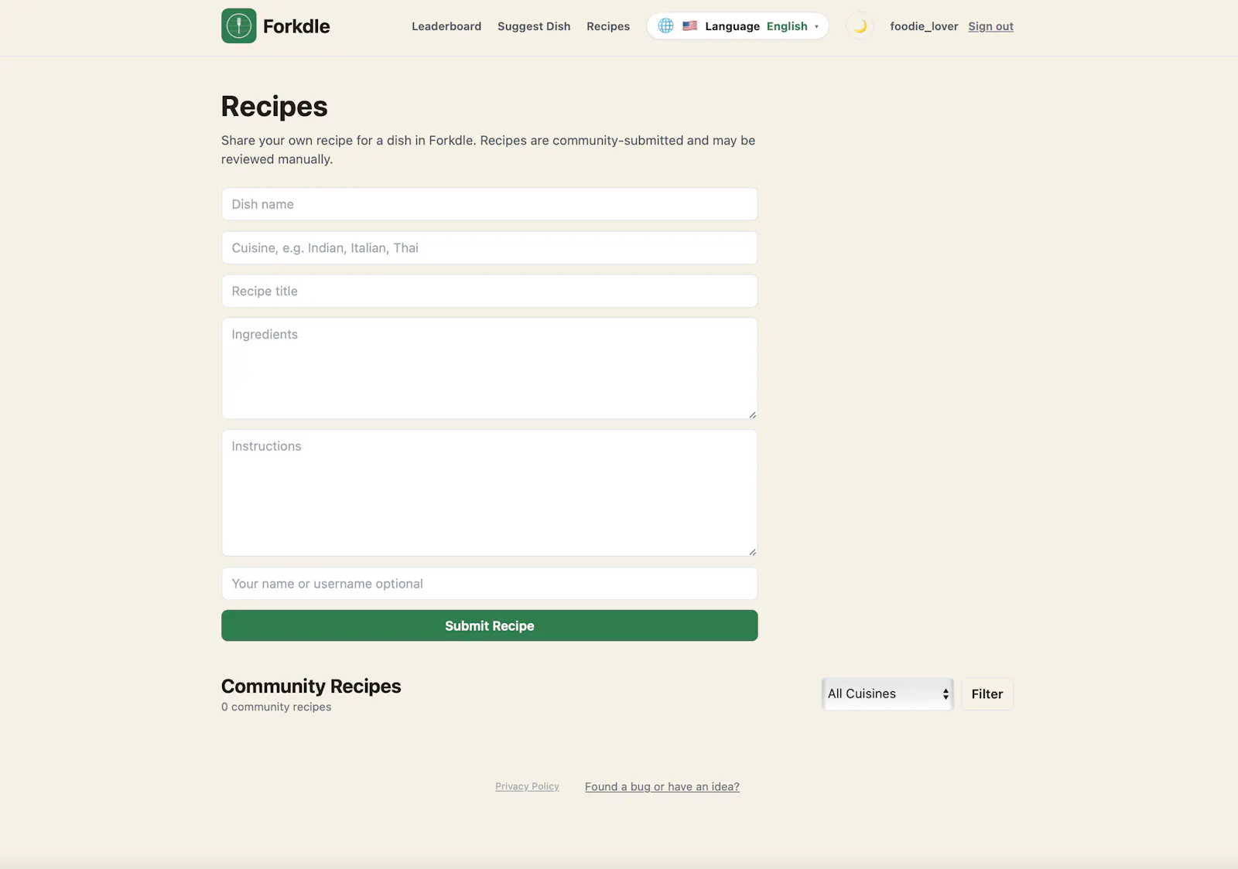Sign out of the account
1238x869 pixels.
tap(990, 26)
